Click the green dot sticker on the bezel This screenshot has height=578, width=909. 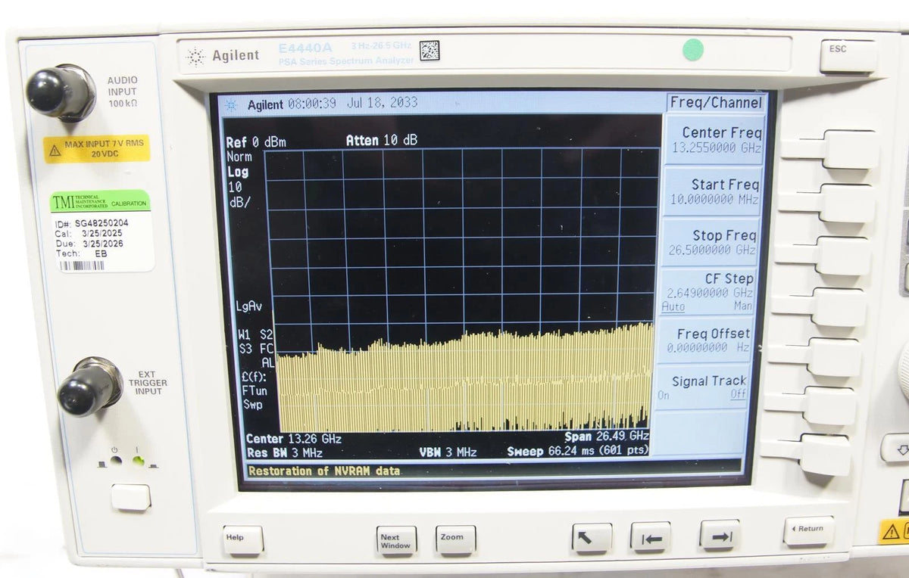(692, 50)
